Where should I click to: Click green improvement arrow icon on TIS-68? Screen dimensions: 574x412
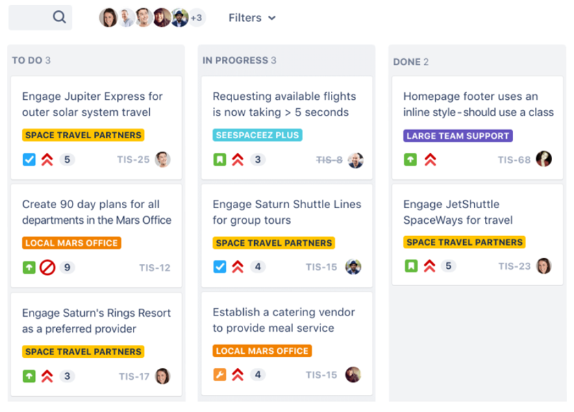(410, 159)
